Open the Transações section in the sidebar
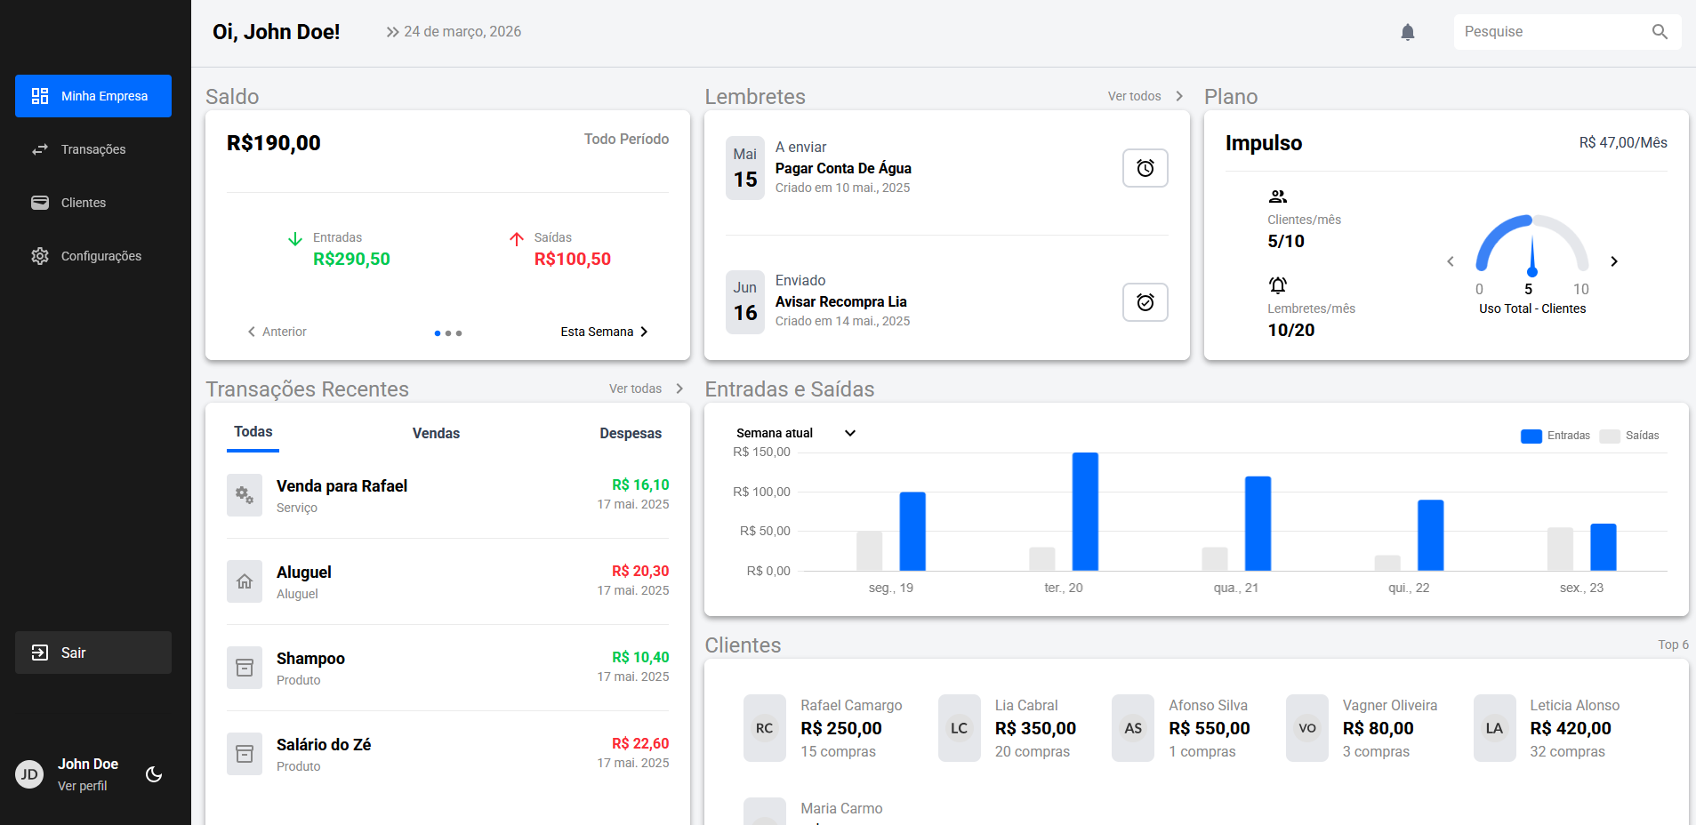This screenshot has width=1696, height=825. click(40, 149)
